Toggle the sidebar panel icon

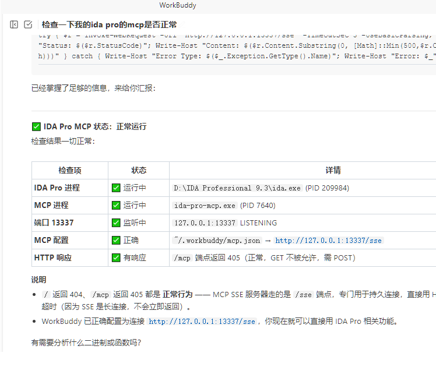pyautogui.click(x=14, y=24)
